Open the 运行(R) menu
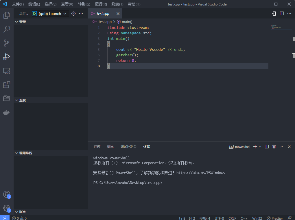The image size is (295, 220). [x=101, y=4]
